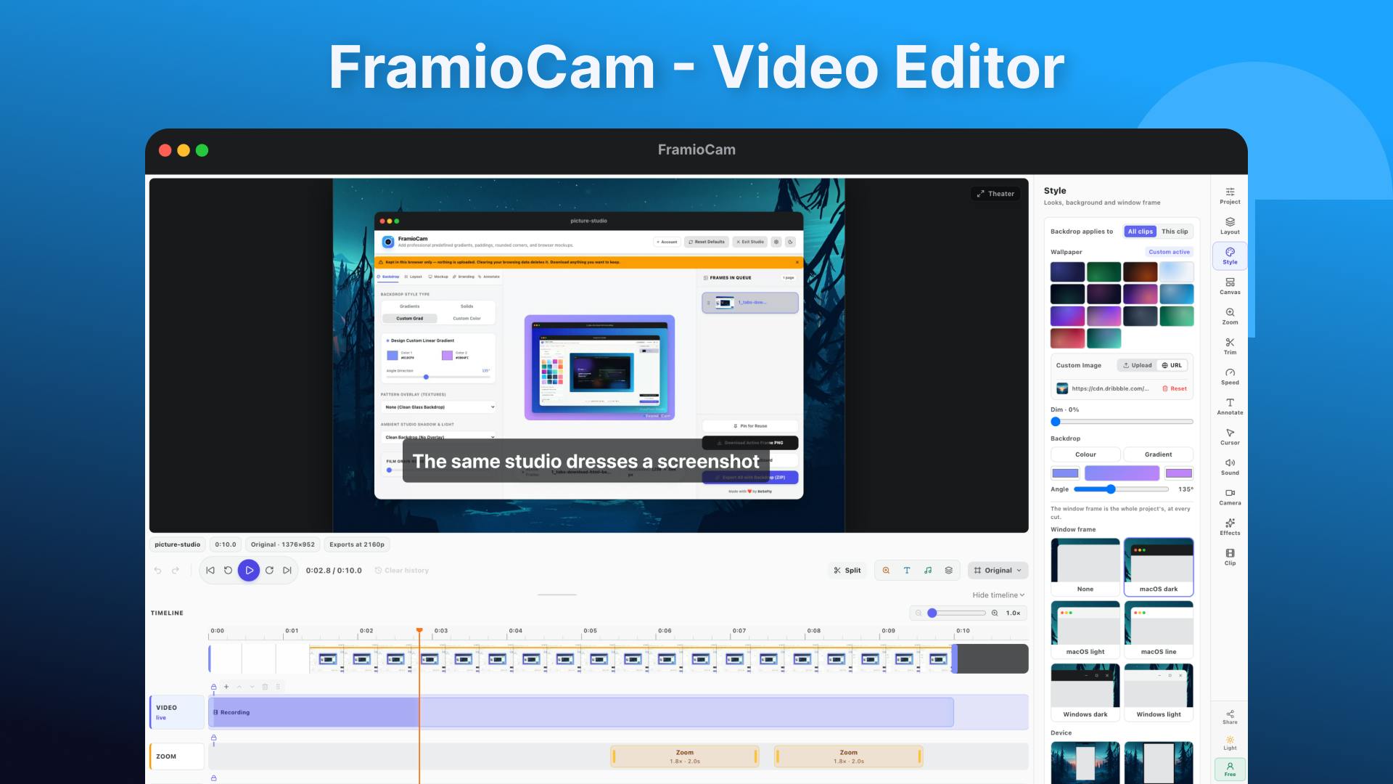
Task: Click the Share icon in the sidebar
Action: point(1230,717)
